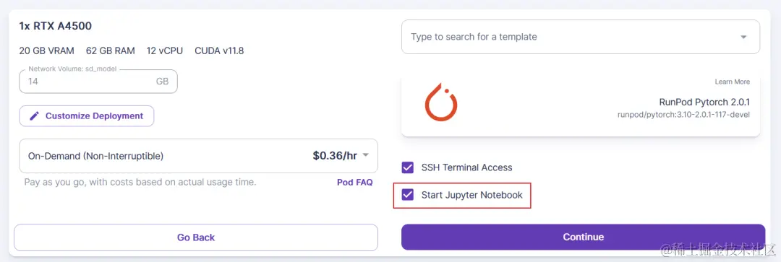Open the Pod FAQ link

[x=354, y=182]
